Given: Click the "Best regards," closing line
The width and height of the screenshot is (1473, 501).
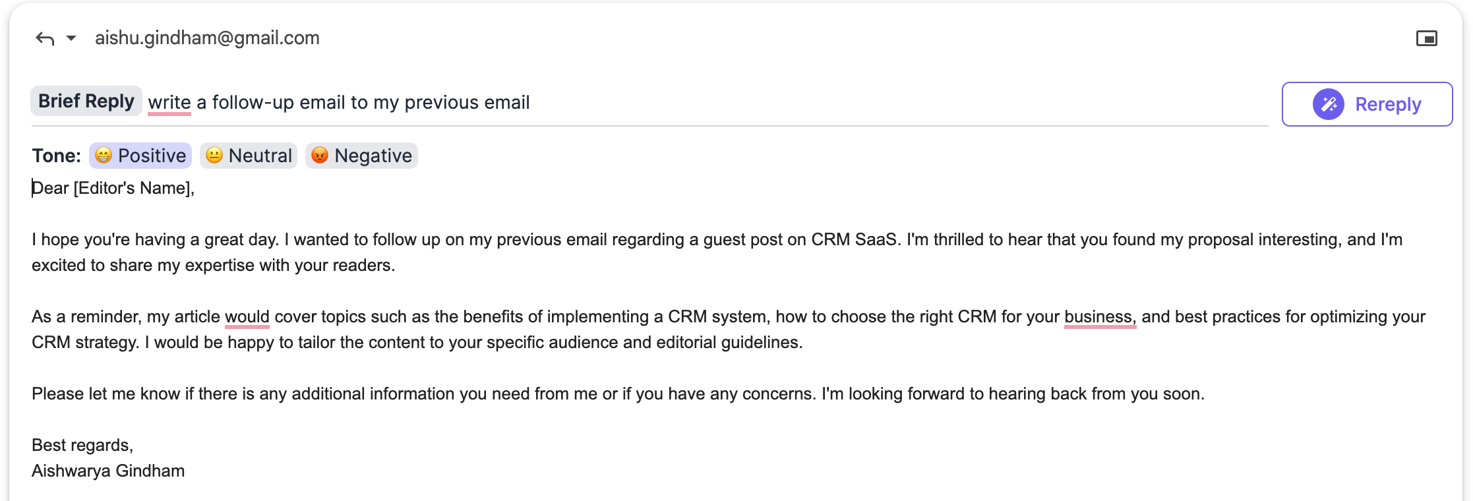Looking at the screenshot, I should click(82, 446).
